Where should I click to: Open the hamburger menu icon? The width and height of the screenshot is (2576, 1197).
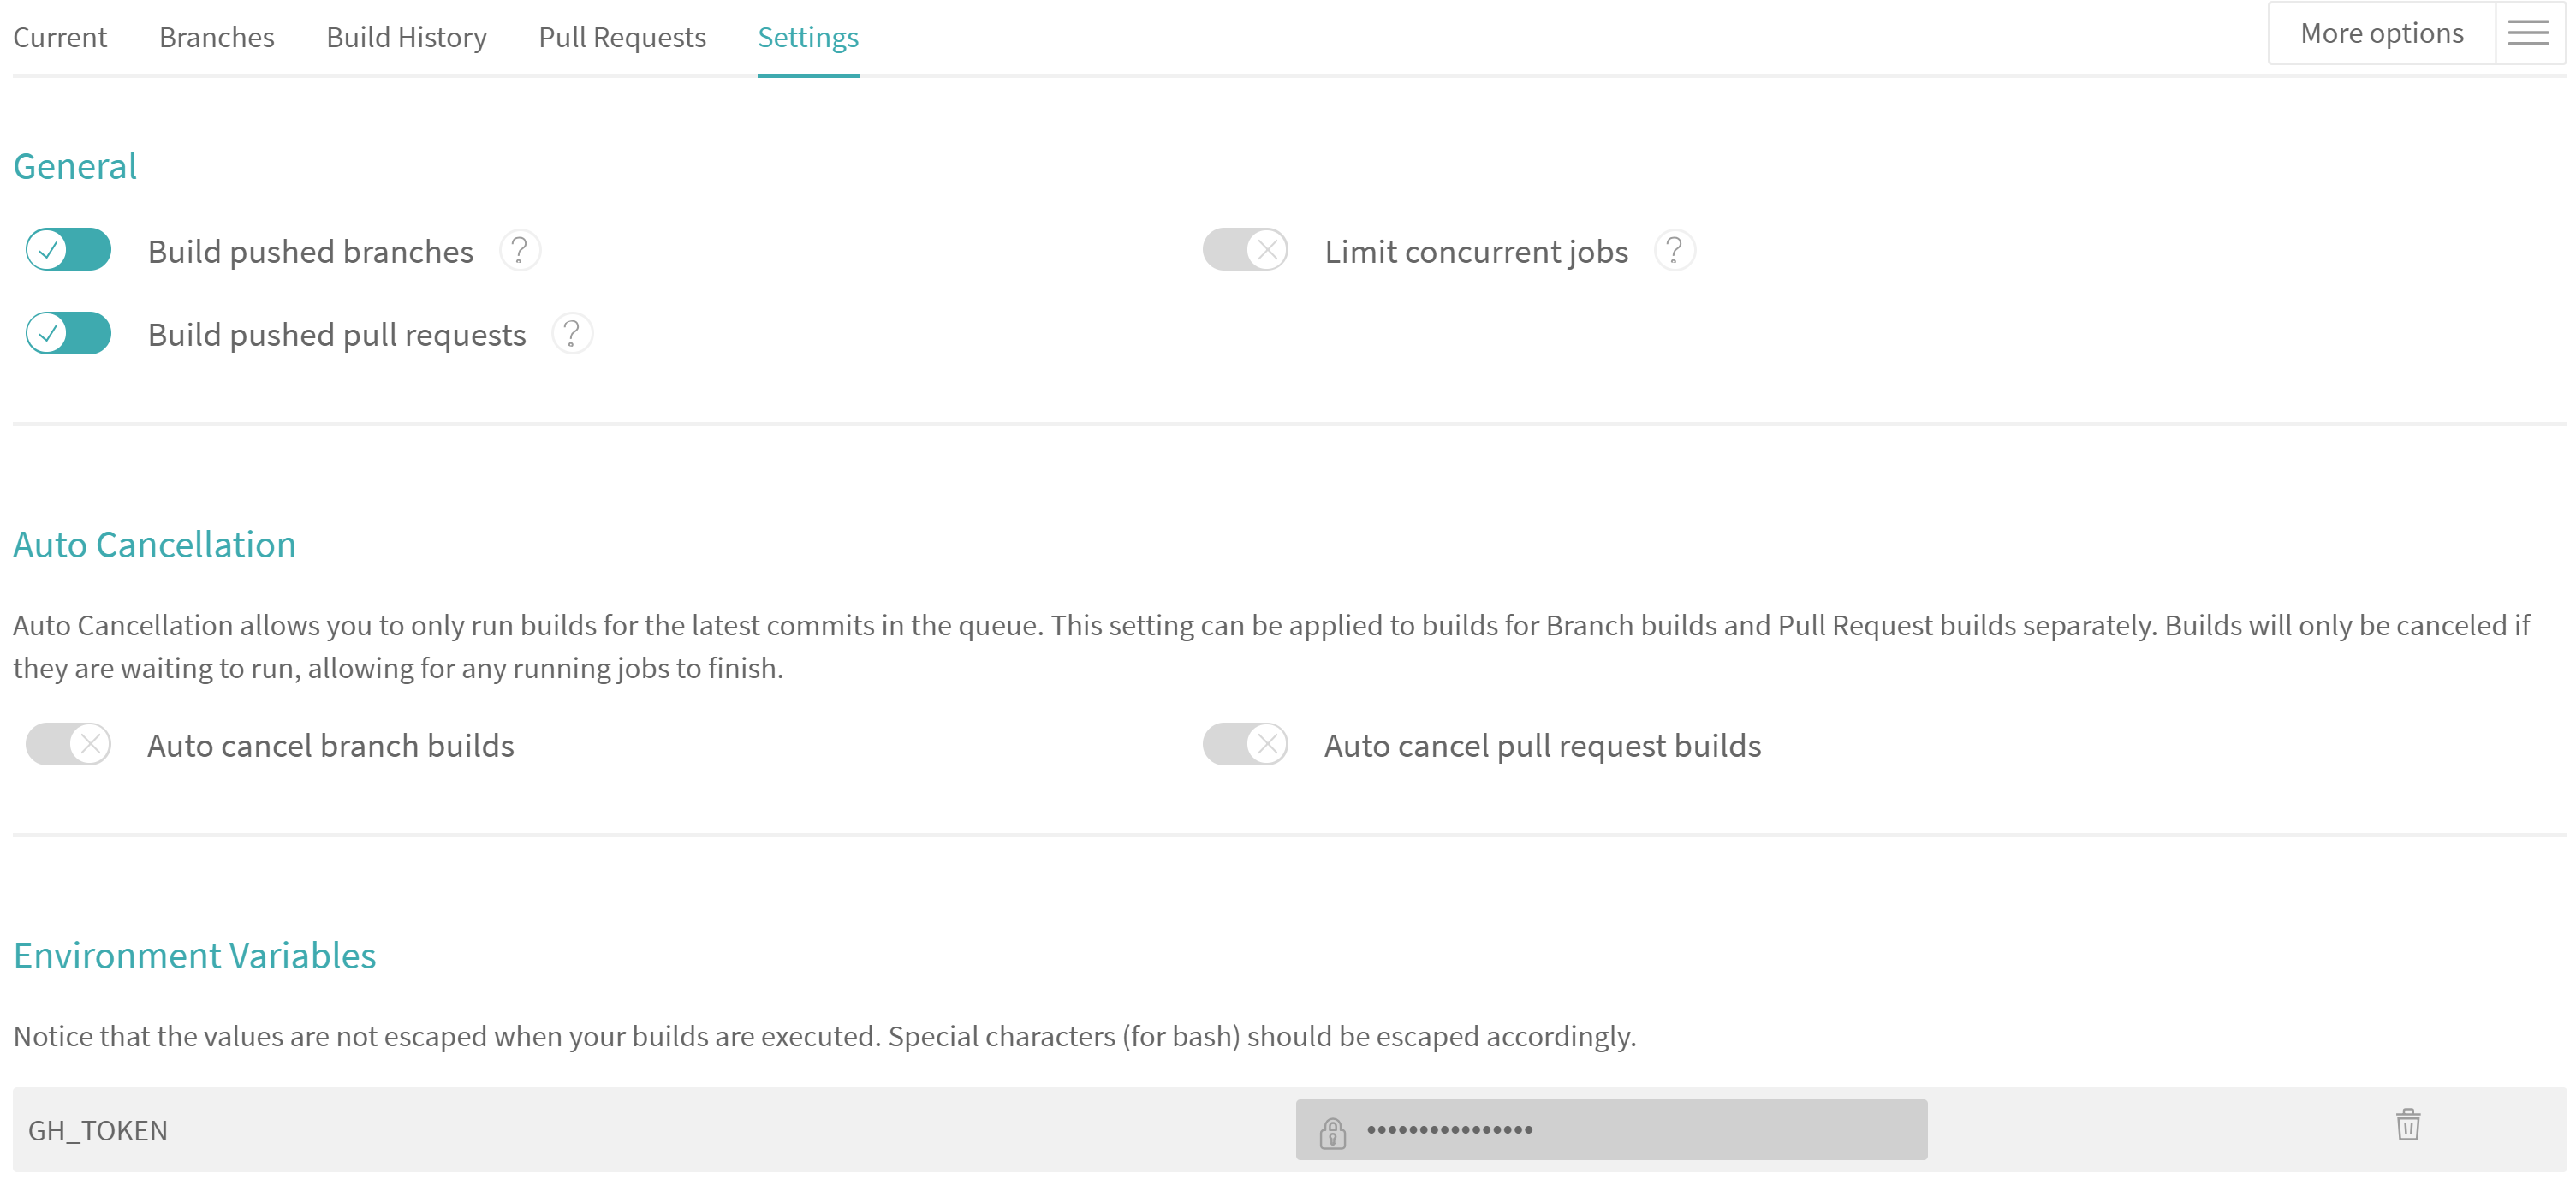2528,34
